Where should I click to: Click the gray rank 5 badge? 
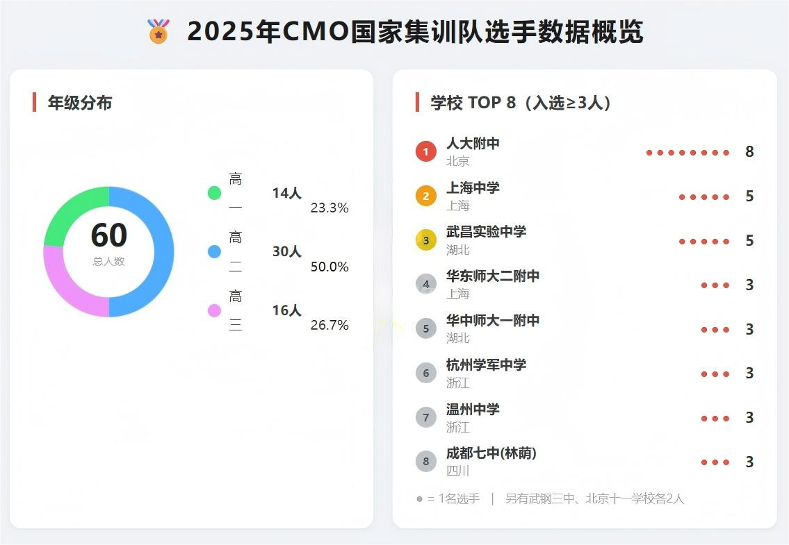[426, 328]
